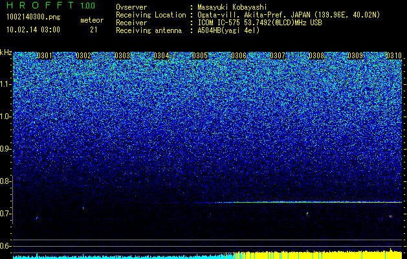Select the A504HB(yagi 4el) antenna text

coord(228,30)
